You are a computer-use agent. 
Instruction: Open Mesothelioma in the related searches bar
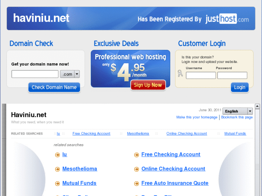coord(138,133)
